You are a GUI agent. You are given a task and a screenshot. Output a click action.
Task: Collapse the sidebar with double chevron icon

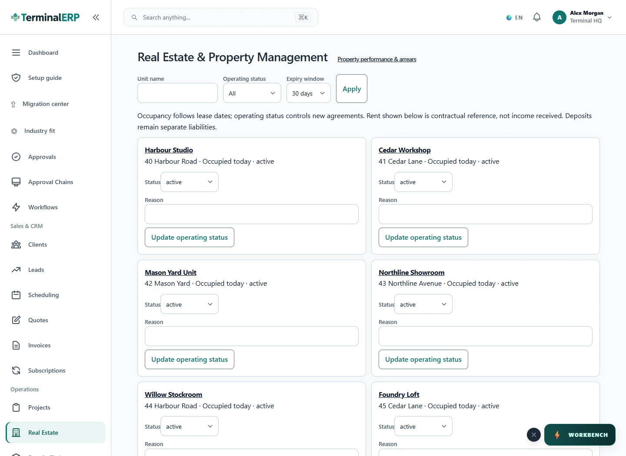pos(96,17)
